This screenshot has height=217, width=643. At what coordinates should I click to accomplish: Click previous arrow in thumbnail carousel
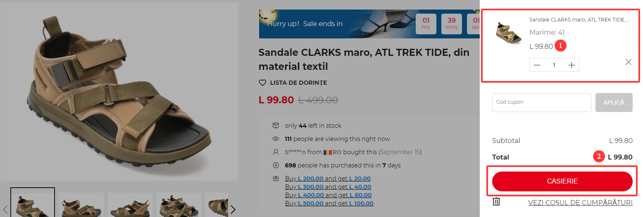6,209
